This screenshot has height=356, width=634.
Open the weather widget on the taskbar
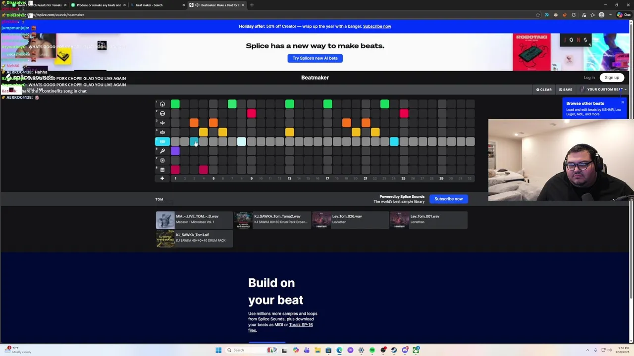18,350
